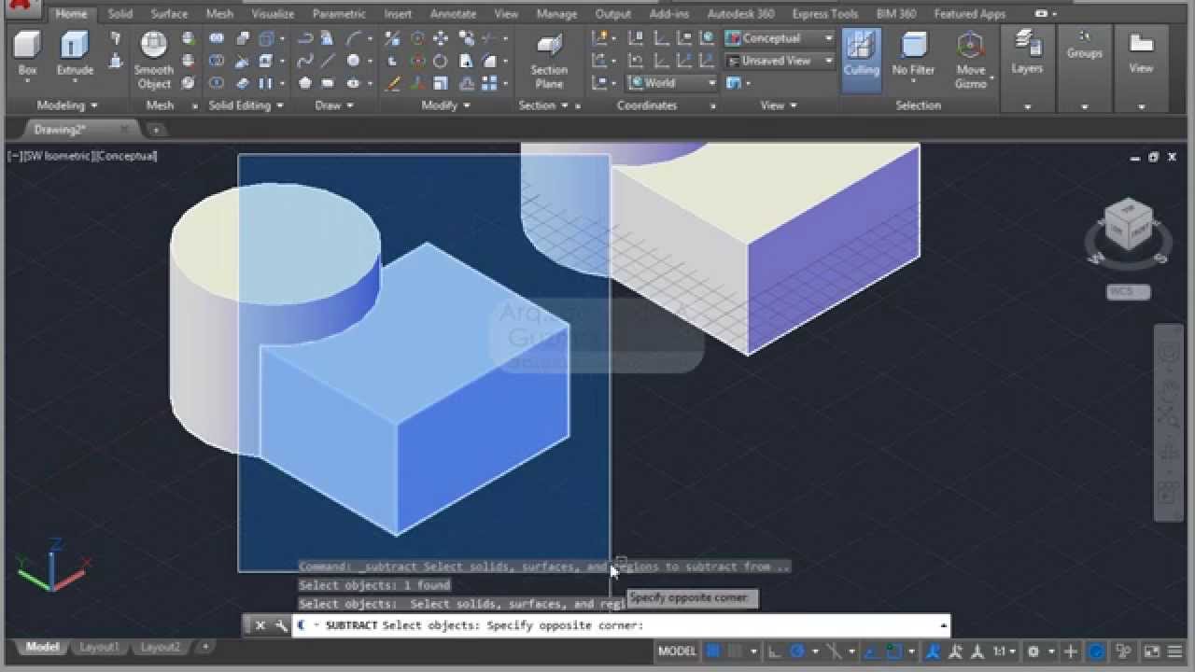Switch to the Layout2 tab
The image size is (1195, 672).
pyautogui.click(x=160, y=647)
